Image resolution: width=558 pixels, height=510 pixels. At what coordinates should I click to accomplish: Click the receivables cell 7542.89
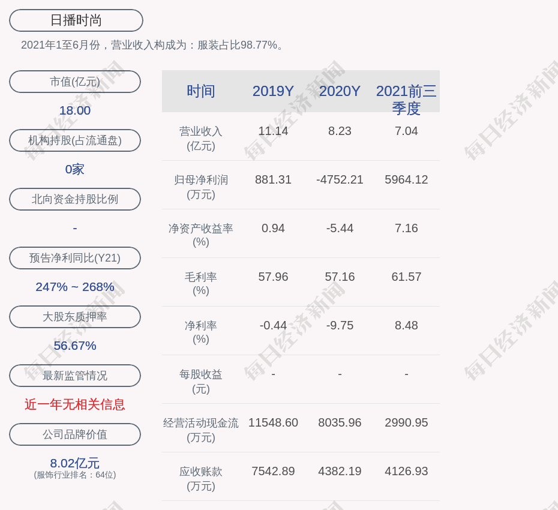point(273,471)
